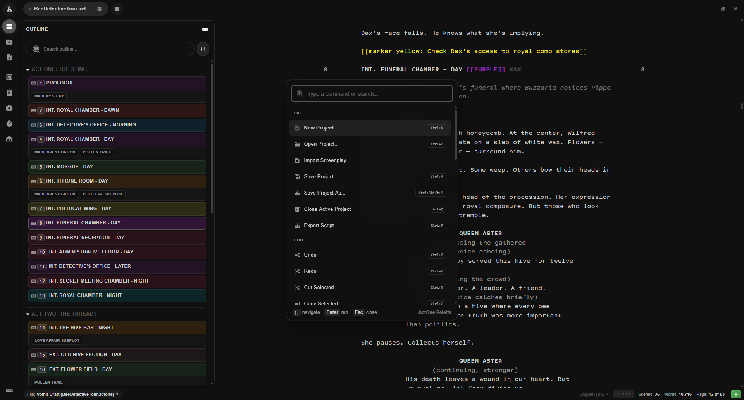Click the handle icon of INT. FUNERAL CHAMBER - DAY
The width and height of the screenshot is (744, 400).
coord(34,223)
